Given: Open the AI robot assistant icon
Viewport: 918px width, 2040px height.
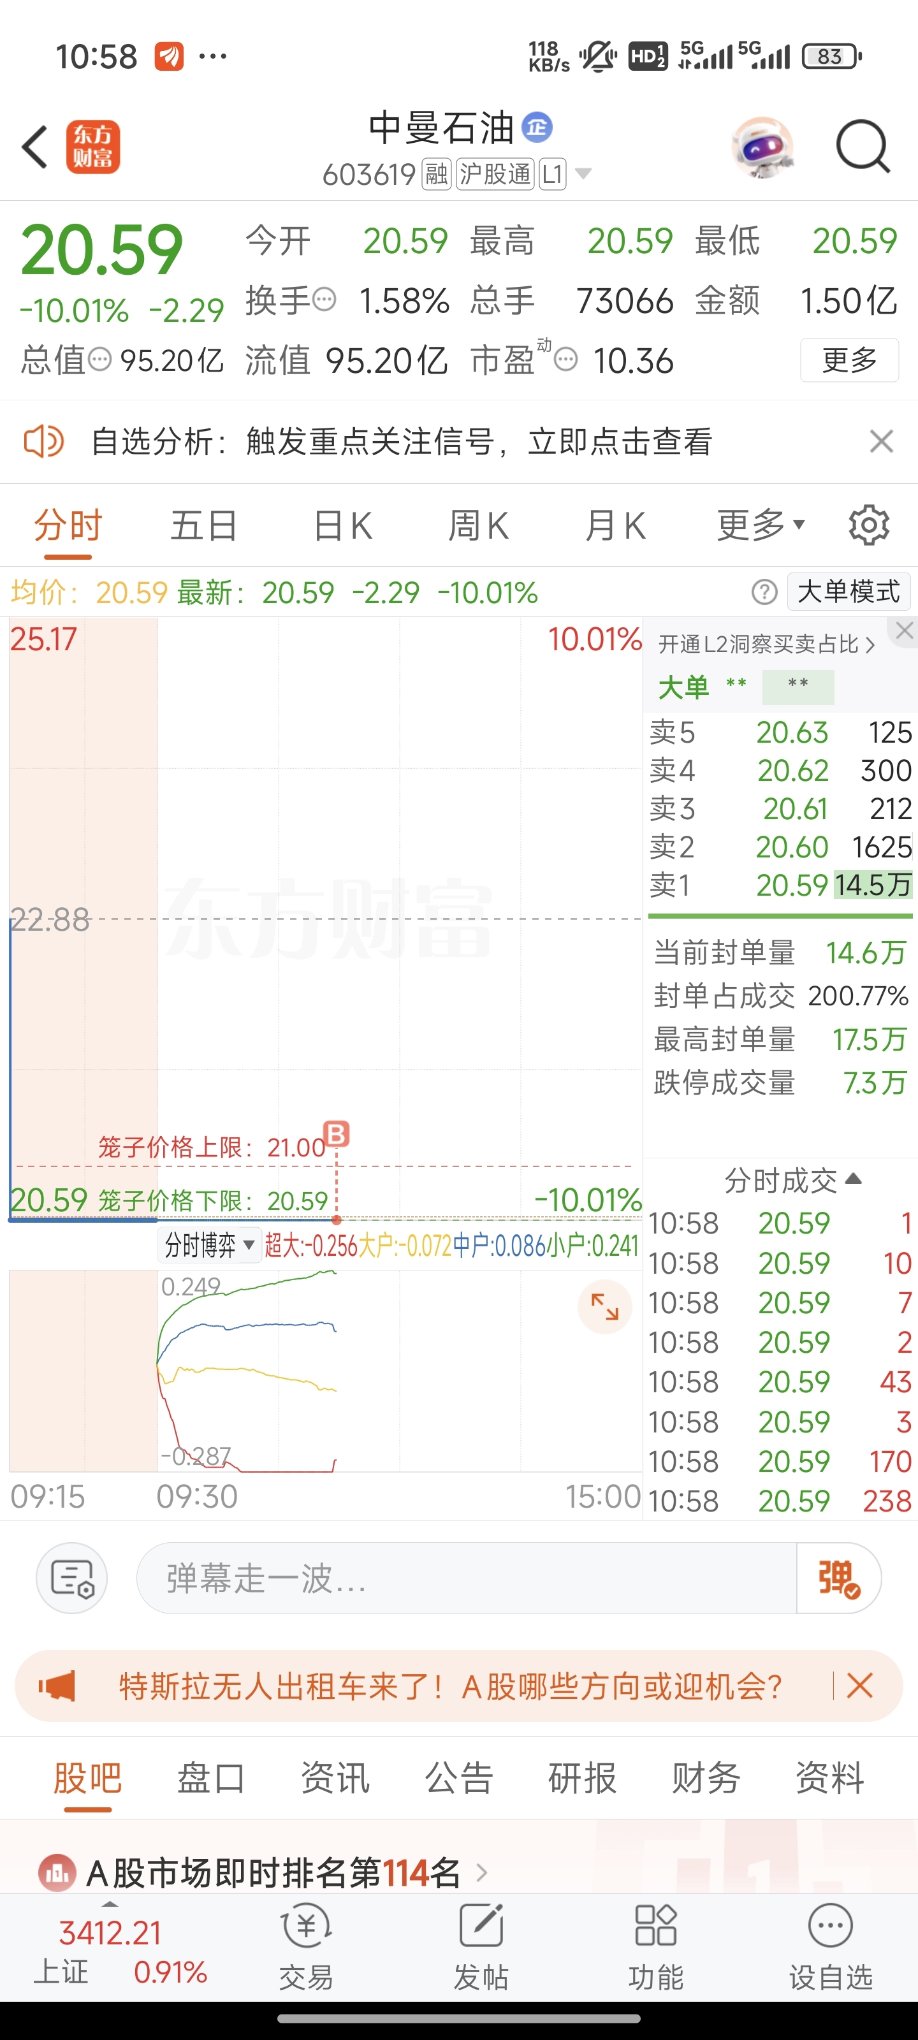Looking at the screenshot, I should [x=762, y=147].
